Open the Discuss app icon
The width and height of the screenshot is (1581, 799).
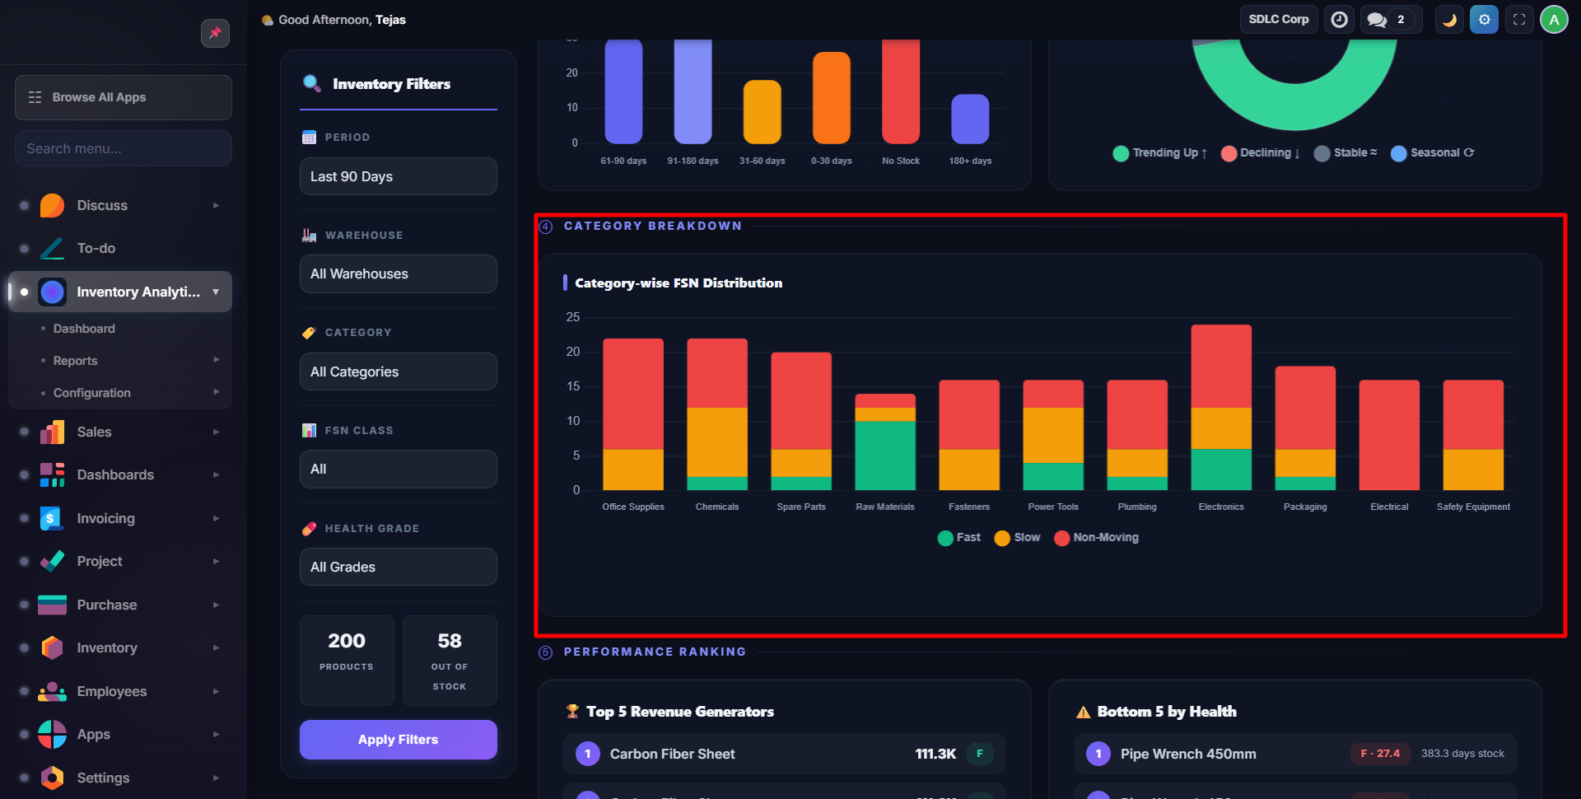pos(52,205)
